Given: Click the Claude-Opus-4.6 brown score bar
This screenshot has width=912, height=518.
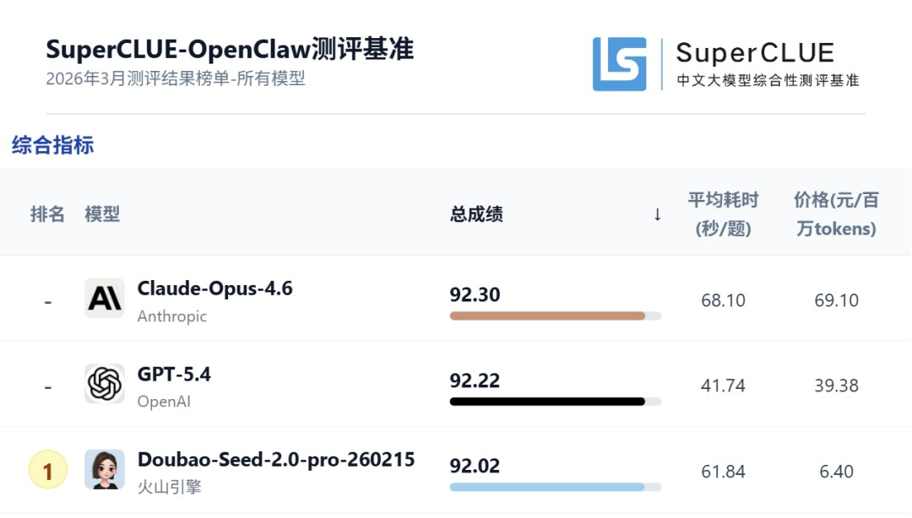Looking at the screenshot, I should (x=547, y=316).
